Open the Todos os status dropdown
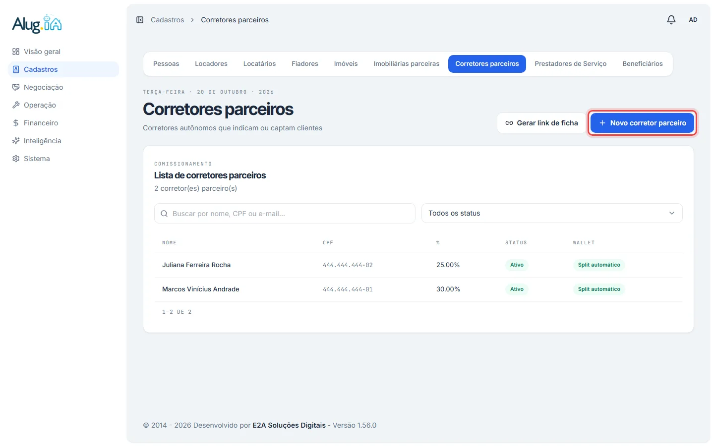The height and width of the screenshot is (446, 714). tap(552, 213)
